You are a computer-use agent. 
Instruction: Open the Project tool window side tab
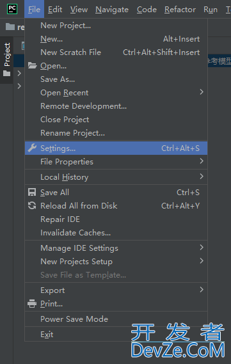coord(7,60)
